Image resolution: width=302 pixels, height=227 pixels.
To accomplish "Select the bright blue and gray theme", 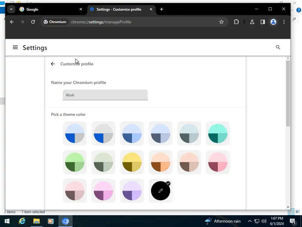I will click(75, 133).
